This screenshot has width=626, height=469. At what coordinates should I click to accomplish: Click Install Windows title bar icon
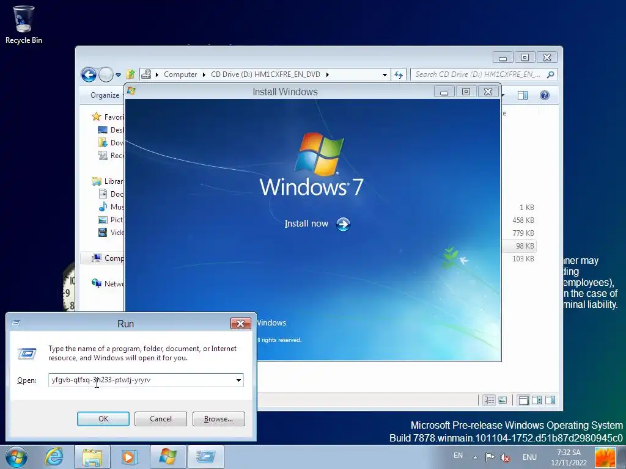coord(131,92)
